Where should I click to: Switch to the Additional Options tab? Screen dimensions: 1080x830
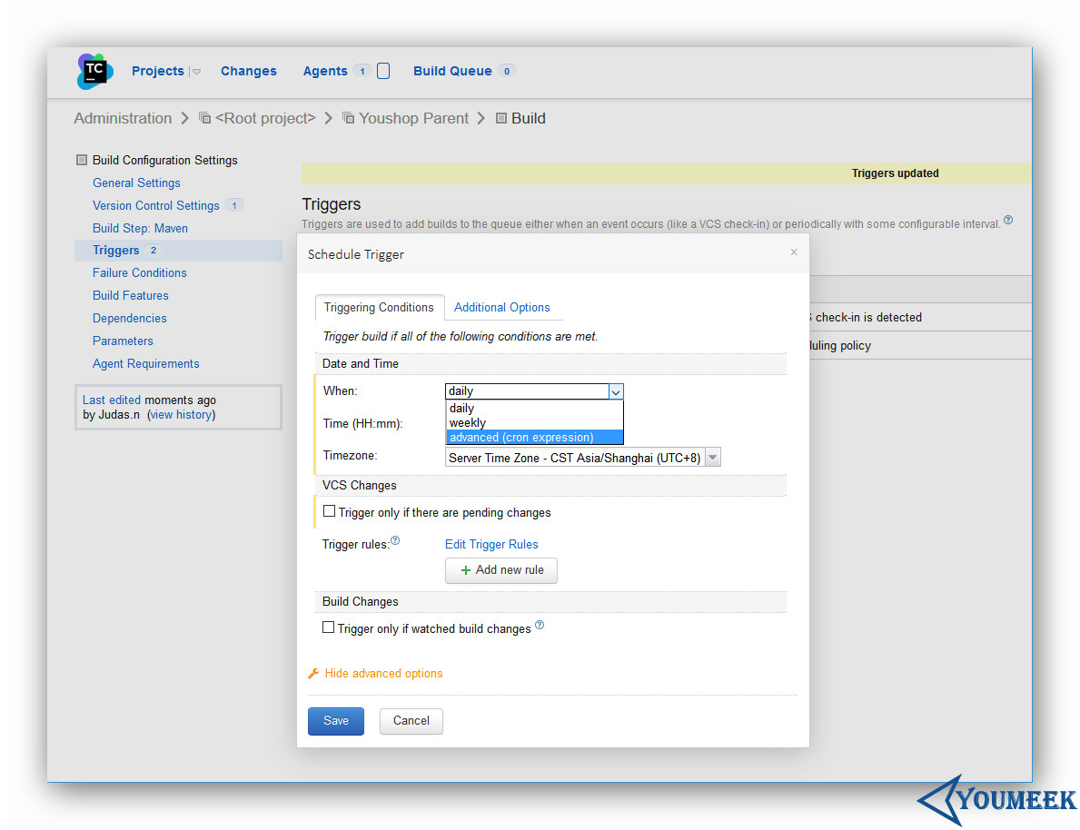(x=501, y=307)
